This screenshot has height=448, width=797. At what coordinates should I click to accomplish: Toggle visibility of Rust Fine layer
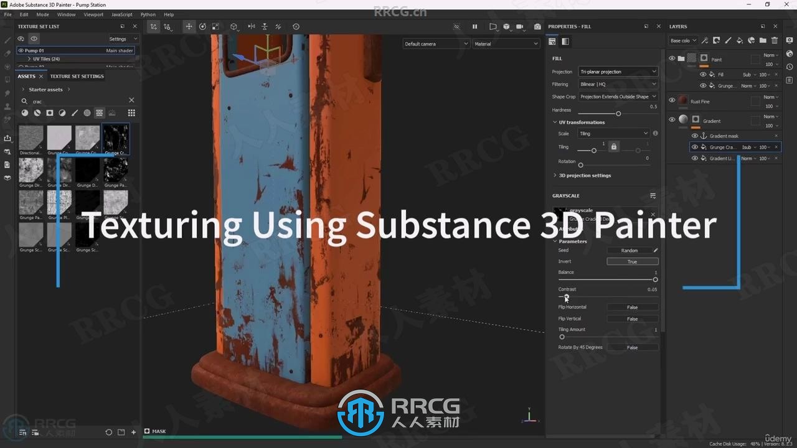tap(672, 100)
